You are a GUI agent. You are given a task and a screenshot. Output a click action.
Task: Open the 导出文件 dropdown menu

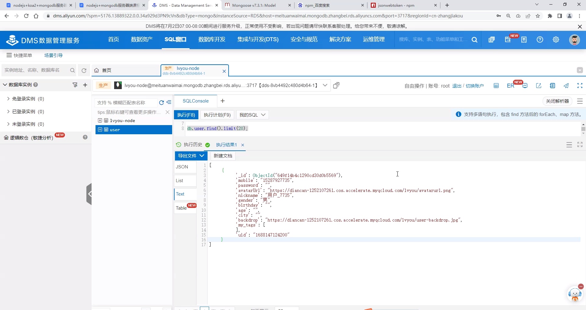point(191,156)
